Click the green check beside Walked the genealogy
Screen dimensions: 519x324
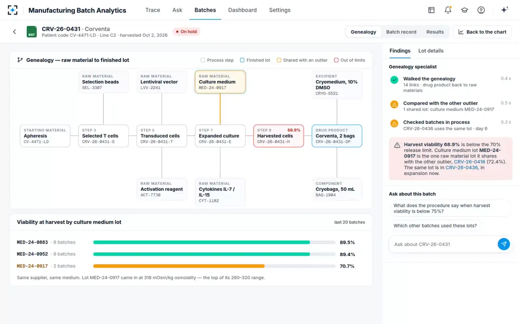point(394,80)
